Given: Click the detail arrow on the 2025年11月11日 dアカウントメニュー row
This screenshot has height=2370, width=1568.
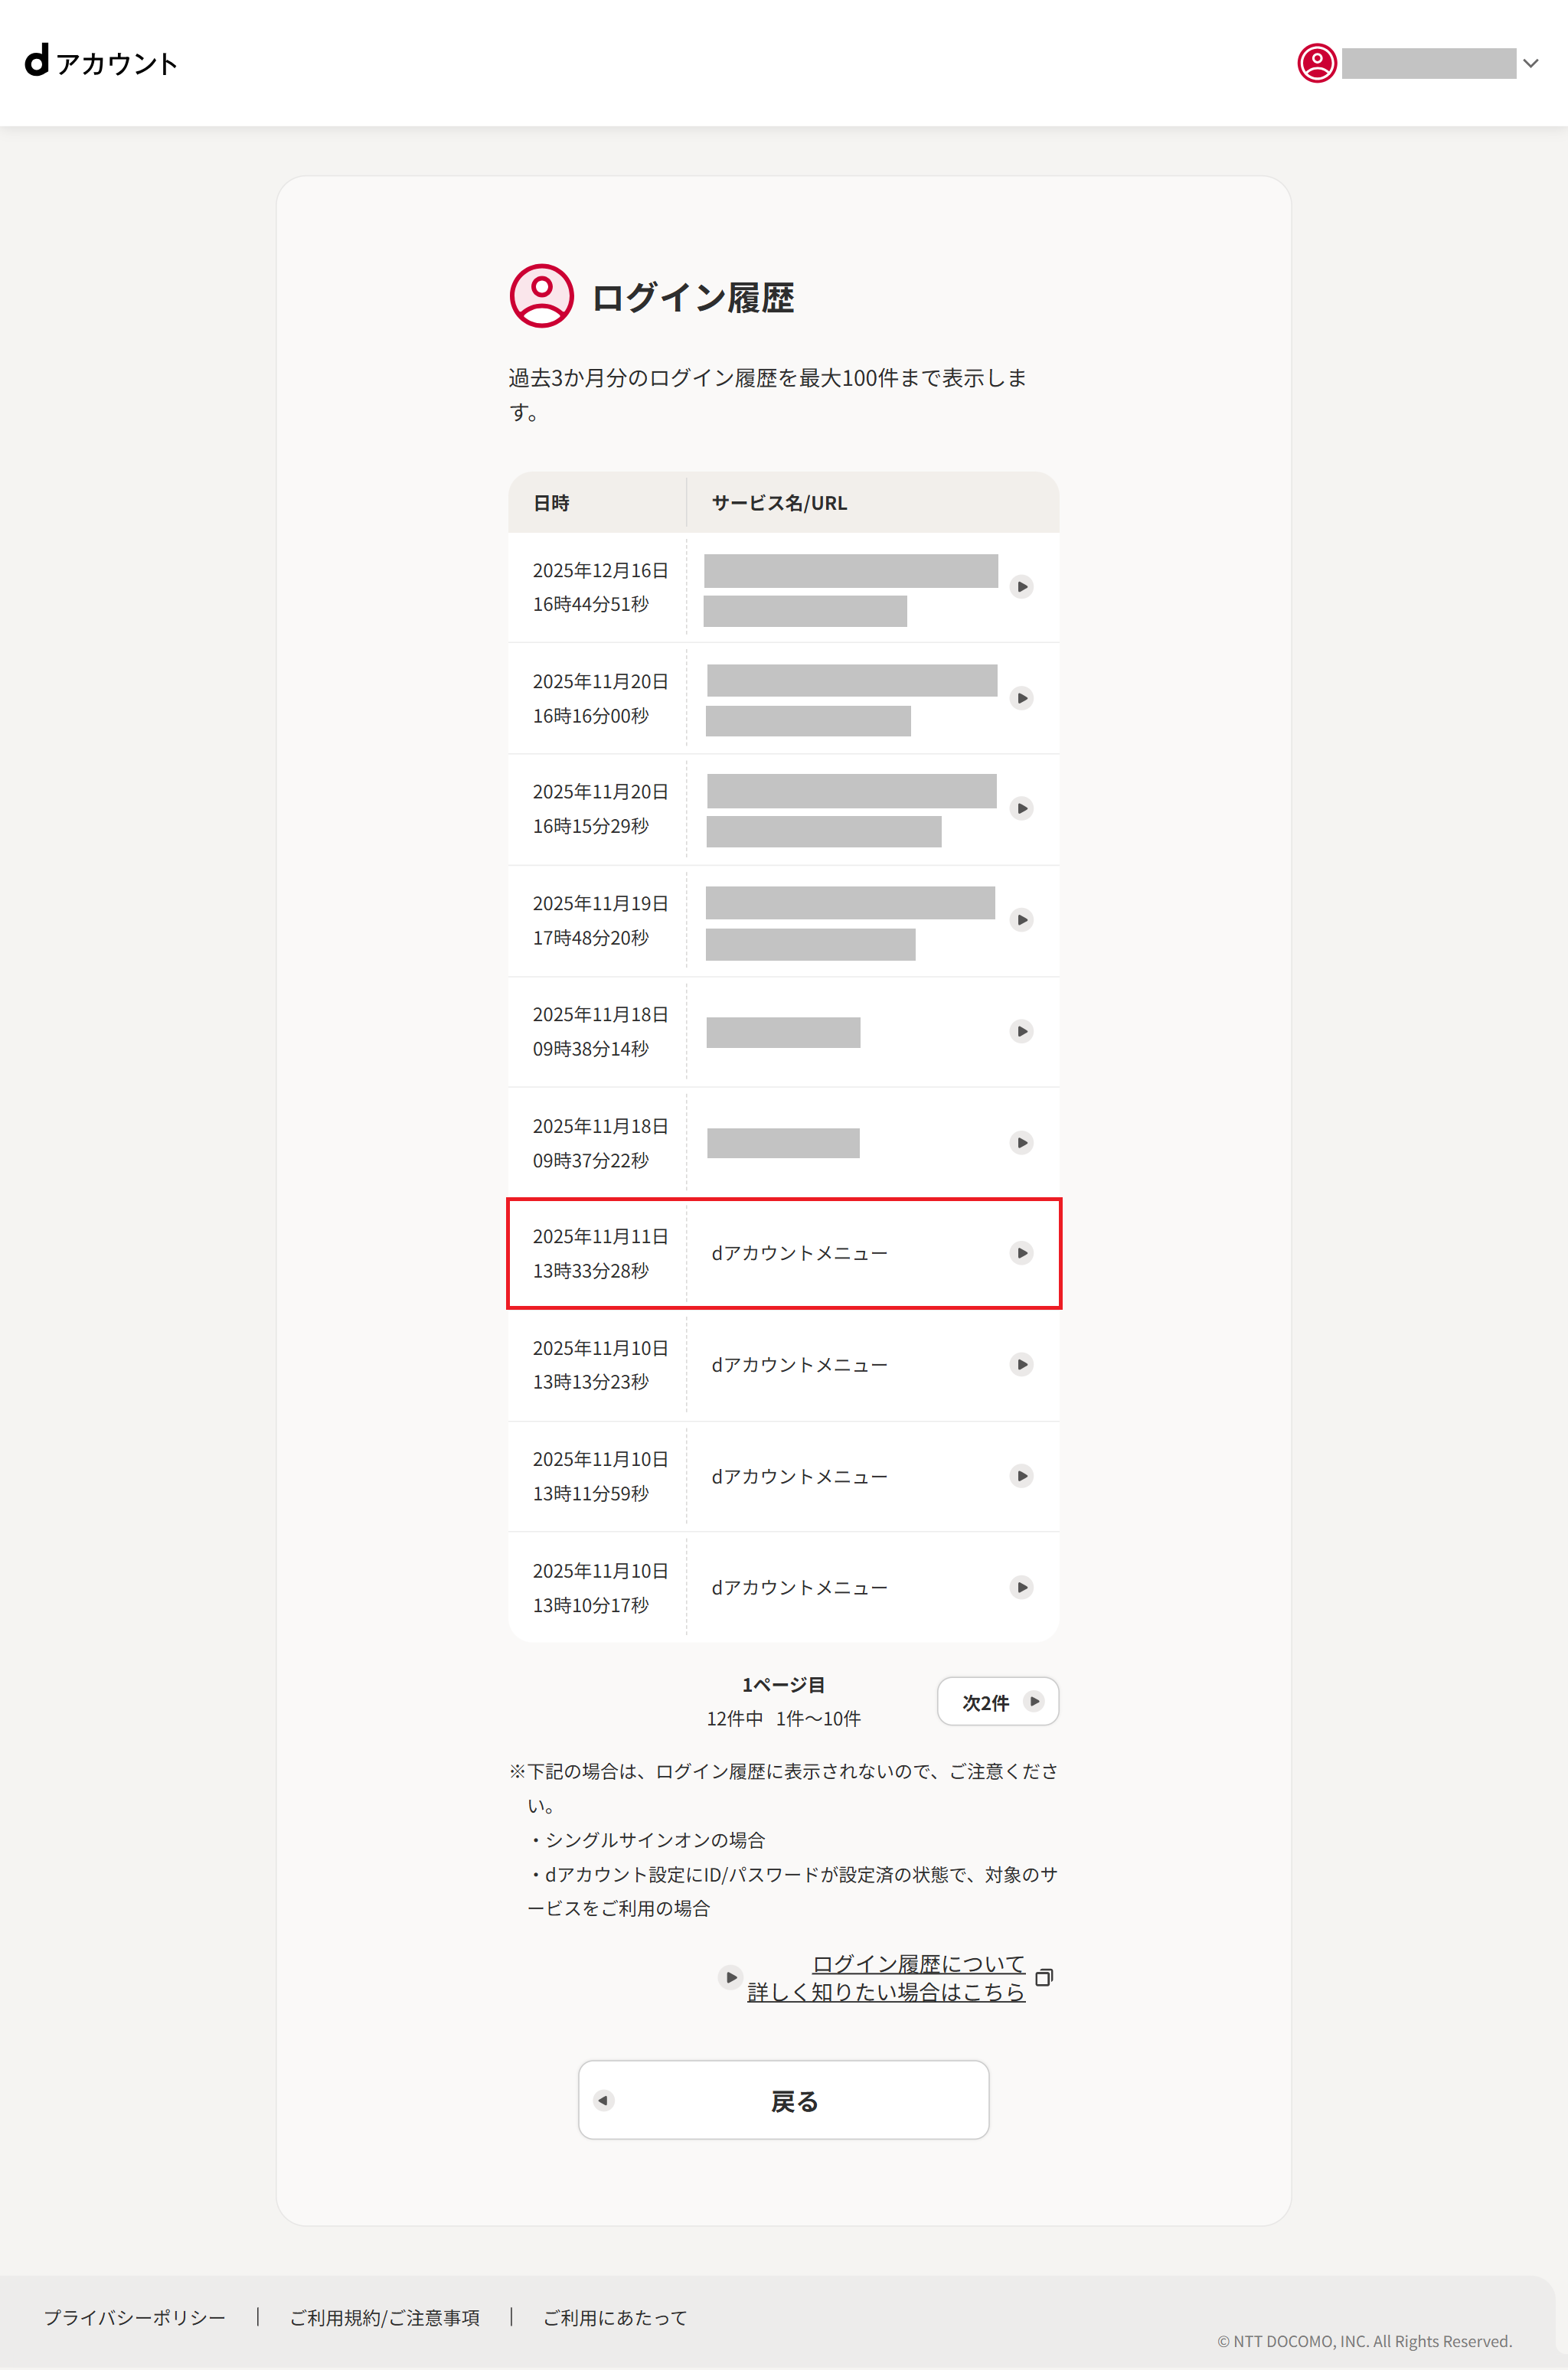Looking at the screenshot, I should tap(1022, 1252).
